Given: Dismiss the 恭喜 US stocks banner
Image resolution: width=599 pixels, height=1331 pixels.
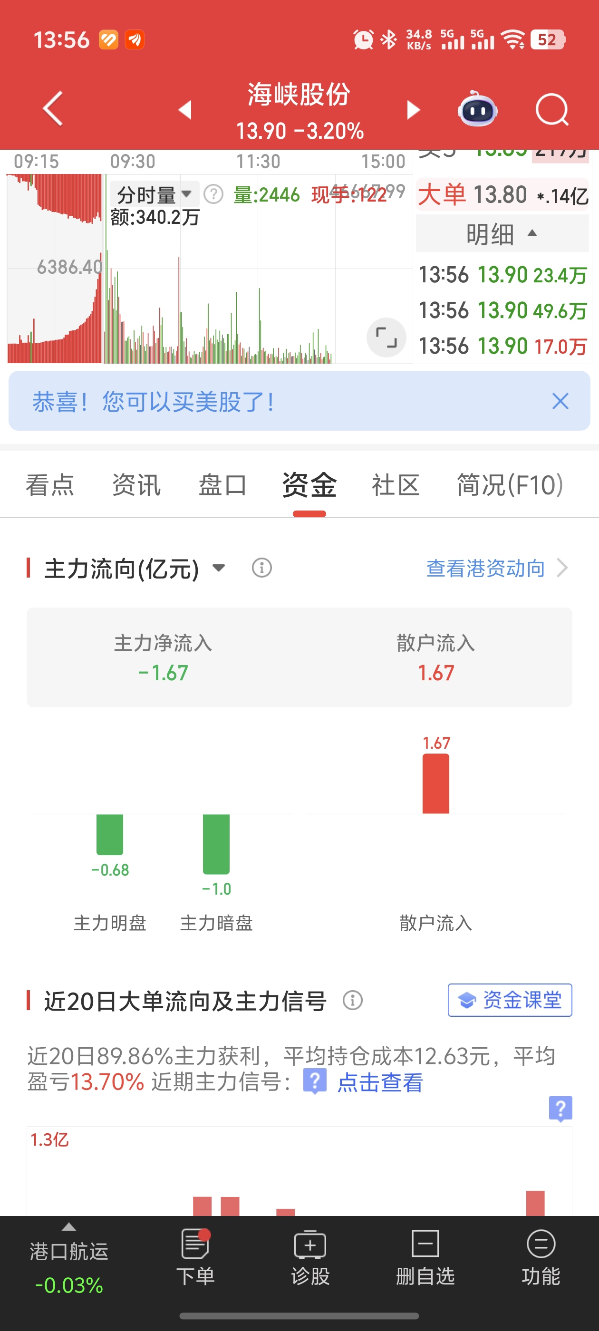Looking at the screenshot, I should coord(560,401).
